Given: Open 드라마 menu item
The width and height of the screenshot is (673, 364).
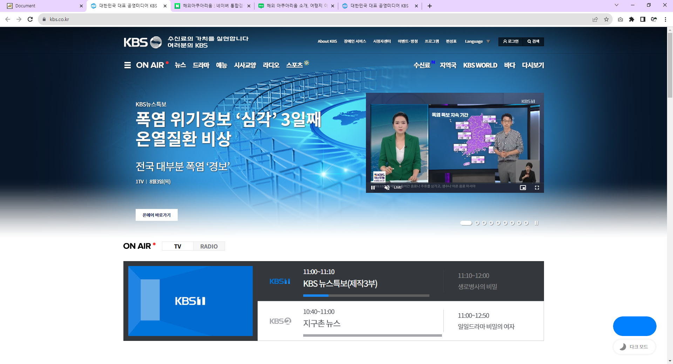Looking at the screenshot, I should [x=201, y=65].
